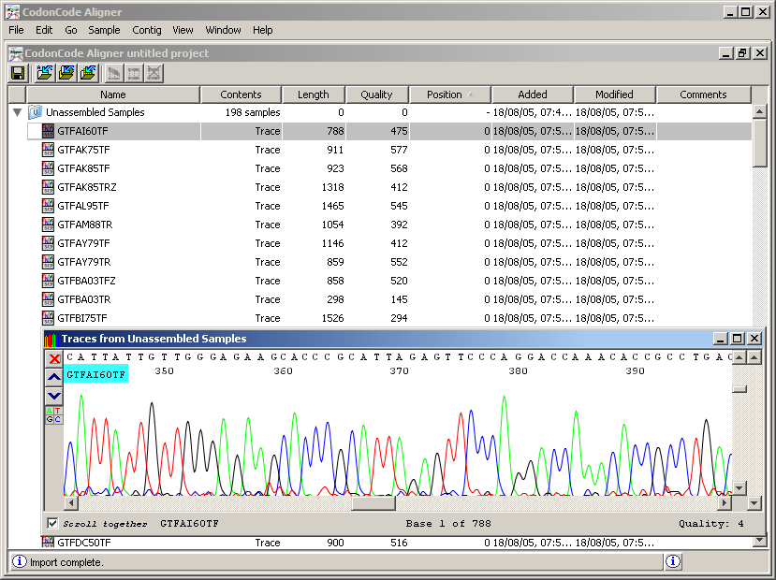The image size is (776, 580).
Task: Click the grayed-out assemble toolbar icon
Action: click(x=113, y=73)
